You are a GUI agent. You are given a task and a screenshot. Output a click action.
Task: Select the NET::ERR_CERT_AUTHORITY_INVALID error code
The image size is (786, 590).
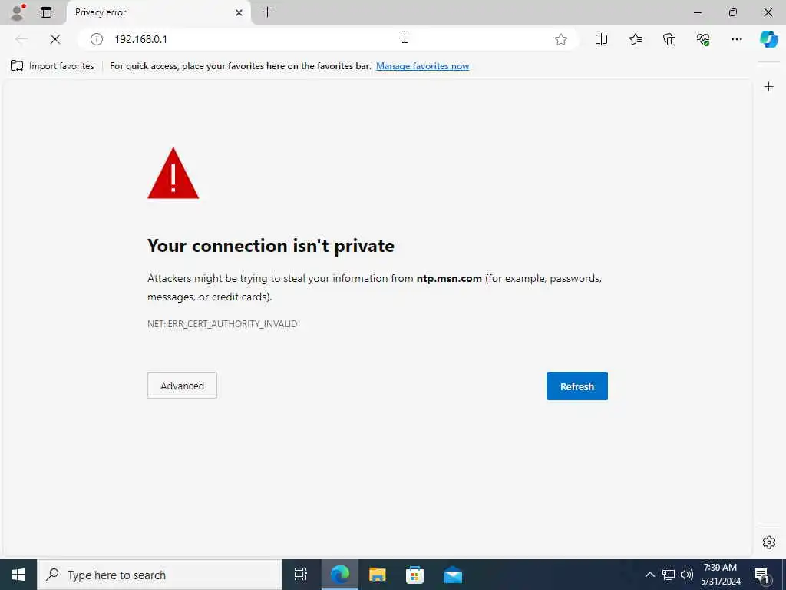222,323
